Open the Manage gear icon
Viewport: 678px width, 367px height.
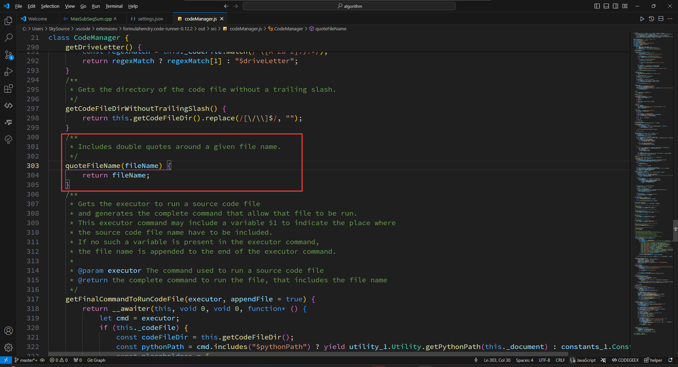[8, 348]
